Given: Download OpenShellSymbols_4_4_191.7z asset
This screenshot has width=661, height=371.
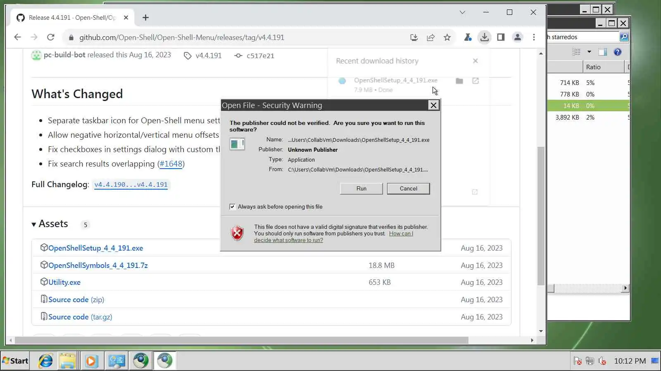Looking at the screenshot, I should [98, 265].
